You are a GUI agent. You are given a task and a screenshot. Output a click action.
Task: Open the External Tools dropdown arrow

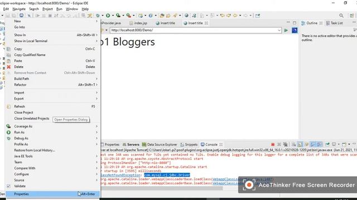pos(134,16)
